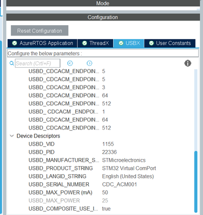Click User Constants green check icon
This screenshot has width=203, height=215.
coord(151,43)
